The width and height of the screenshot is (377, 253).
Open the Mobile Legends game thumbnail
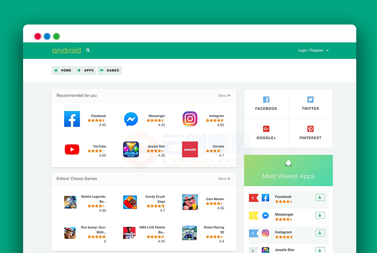pyautogui.click(x=70, y=202)
